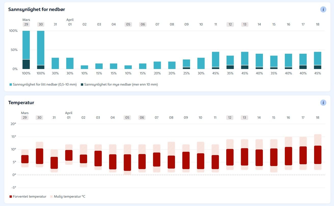The image size is (334, 206).
Task: Click April 05 expected temperature bar
Action: point(127,162)
